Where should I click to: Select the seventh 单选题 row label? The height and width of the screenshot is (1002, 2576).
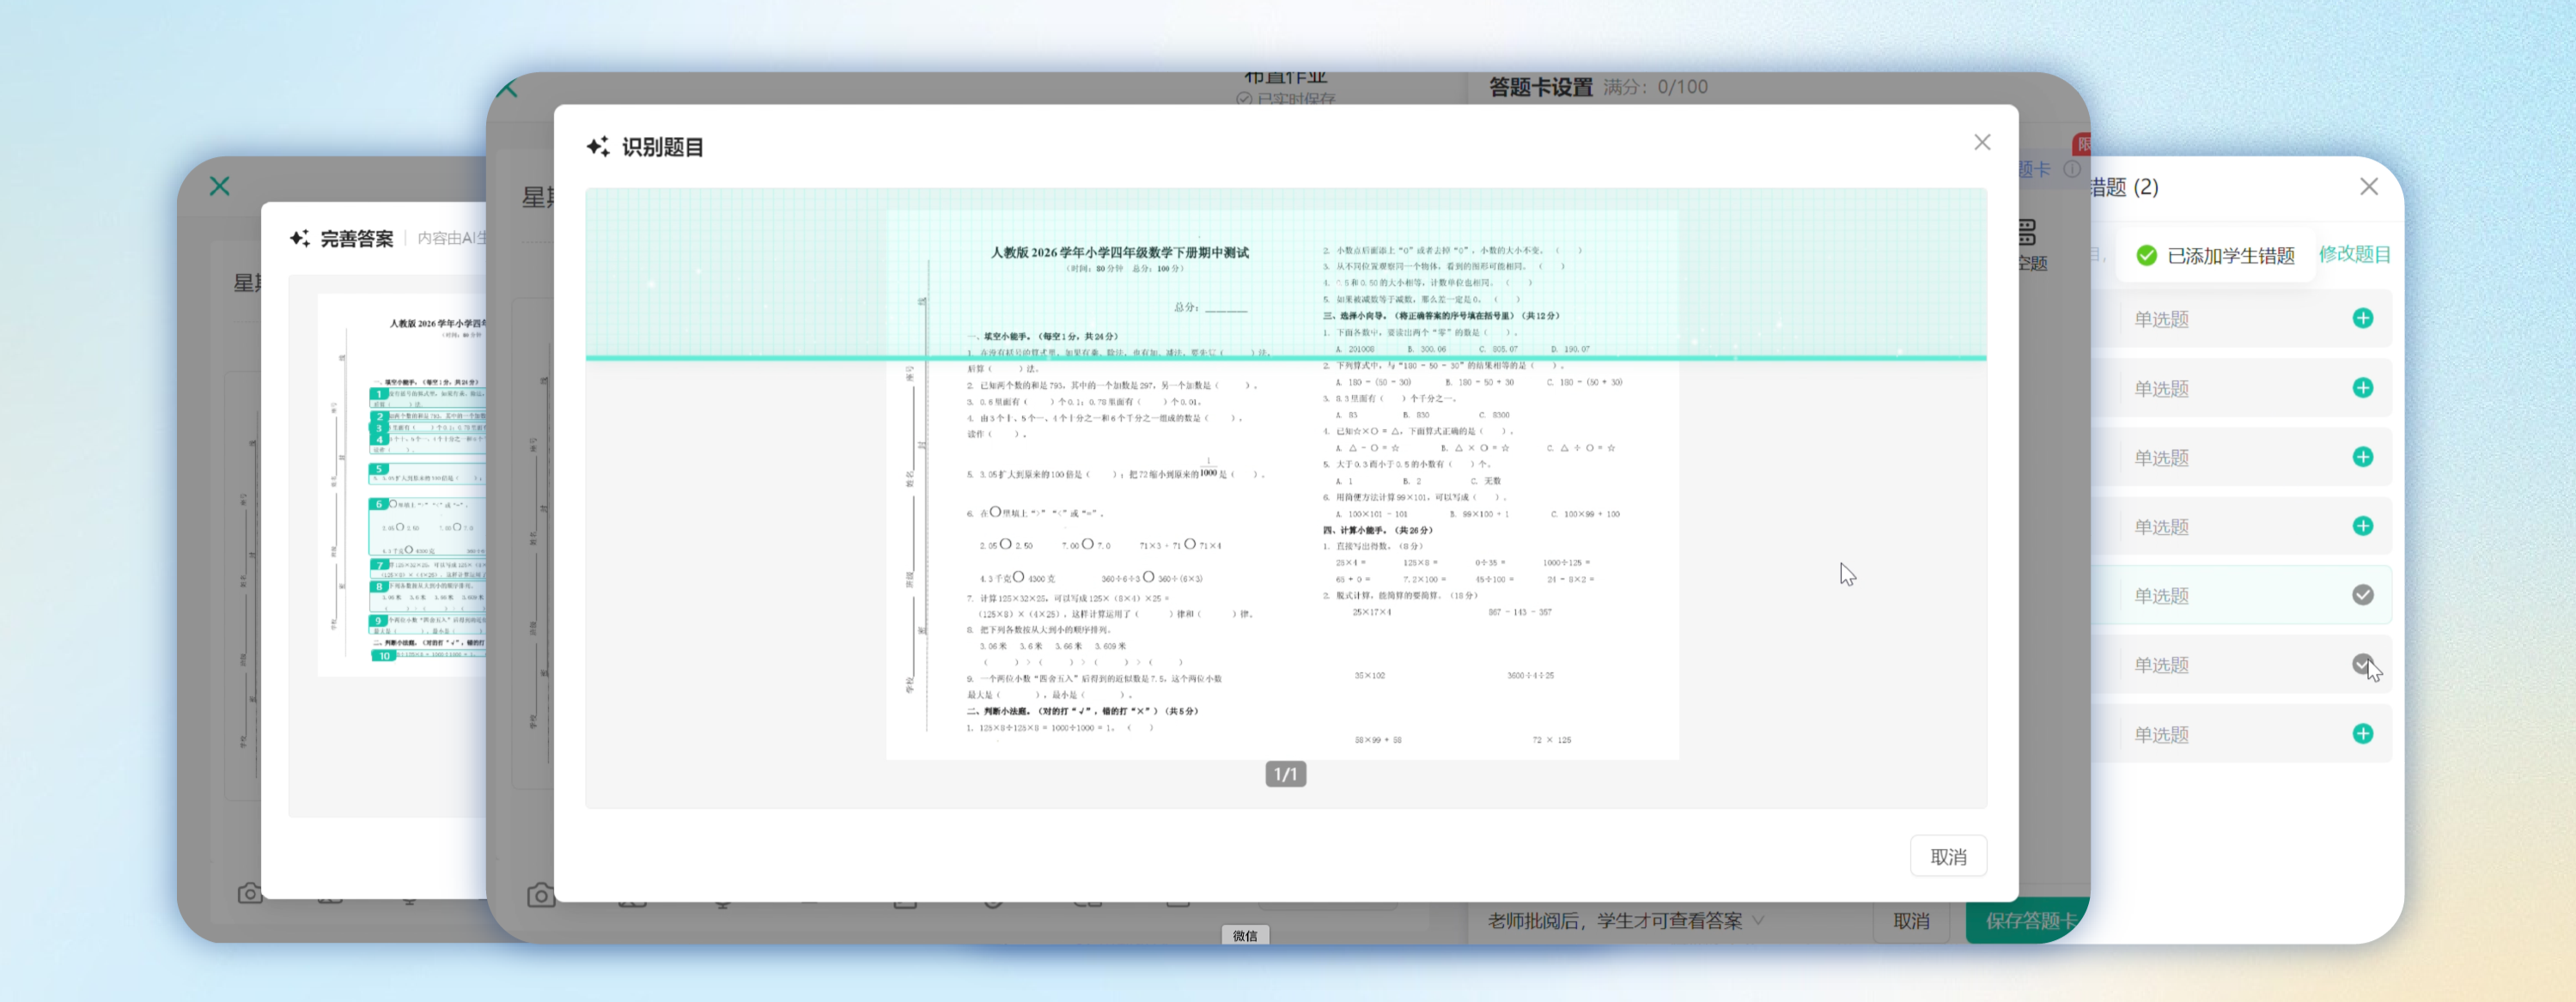coord(2161,734)
